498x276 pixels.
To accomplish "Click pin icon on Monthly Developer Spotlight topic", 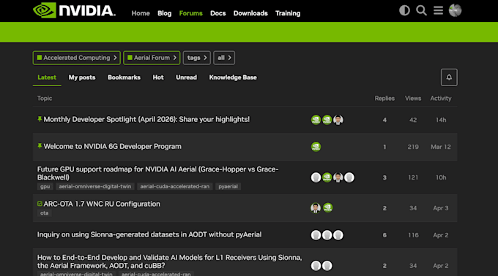I will coord(40,119).
